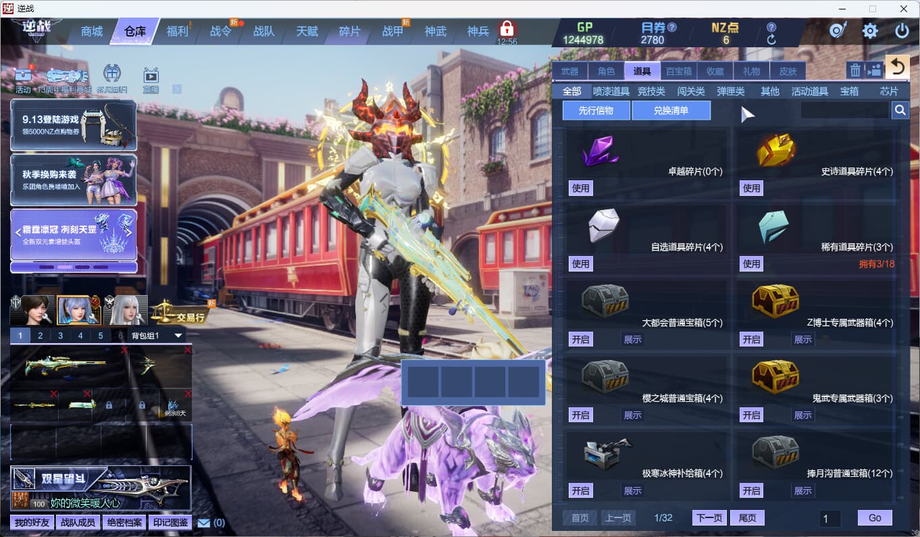Click the page number input field

830,518
